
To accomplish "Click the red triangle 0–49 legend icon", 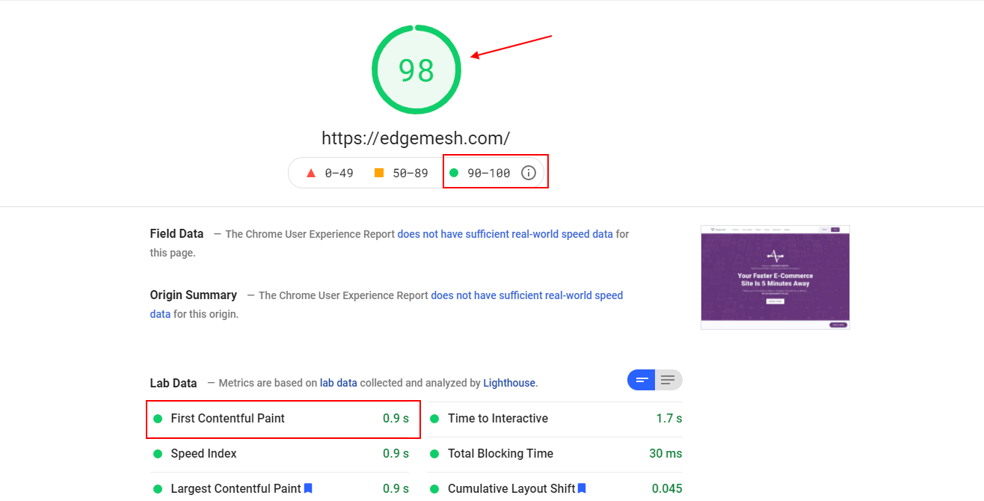I will [311, 173].
